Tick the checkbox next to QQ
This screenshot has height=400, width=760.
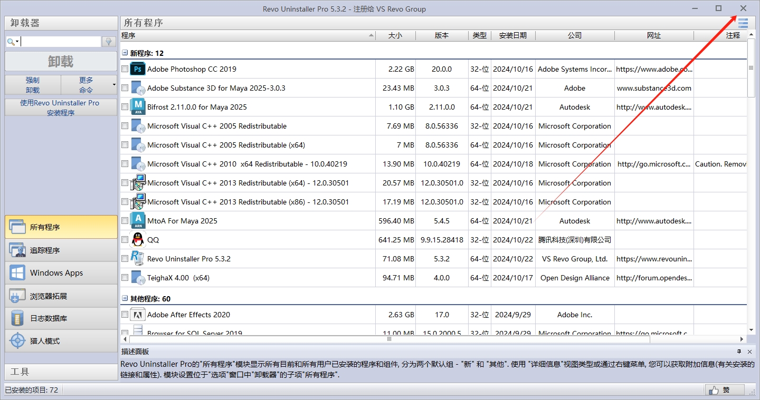pos(125,240)
